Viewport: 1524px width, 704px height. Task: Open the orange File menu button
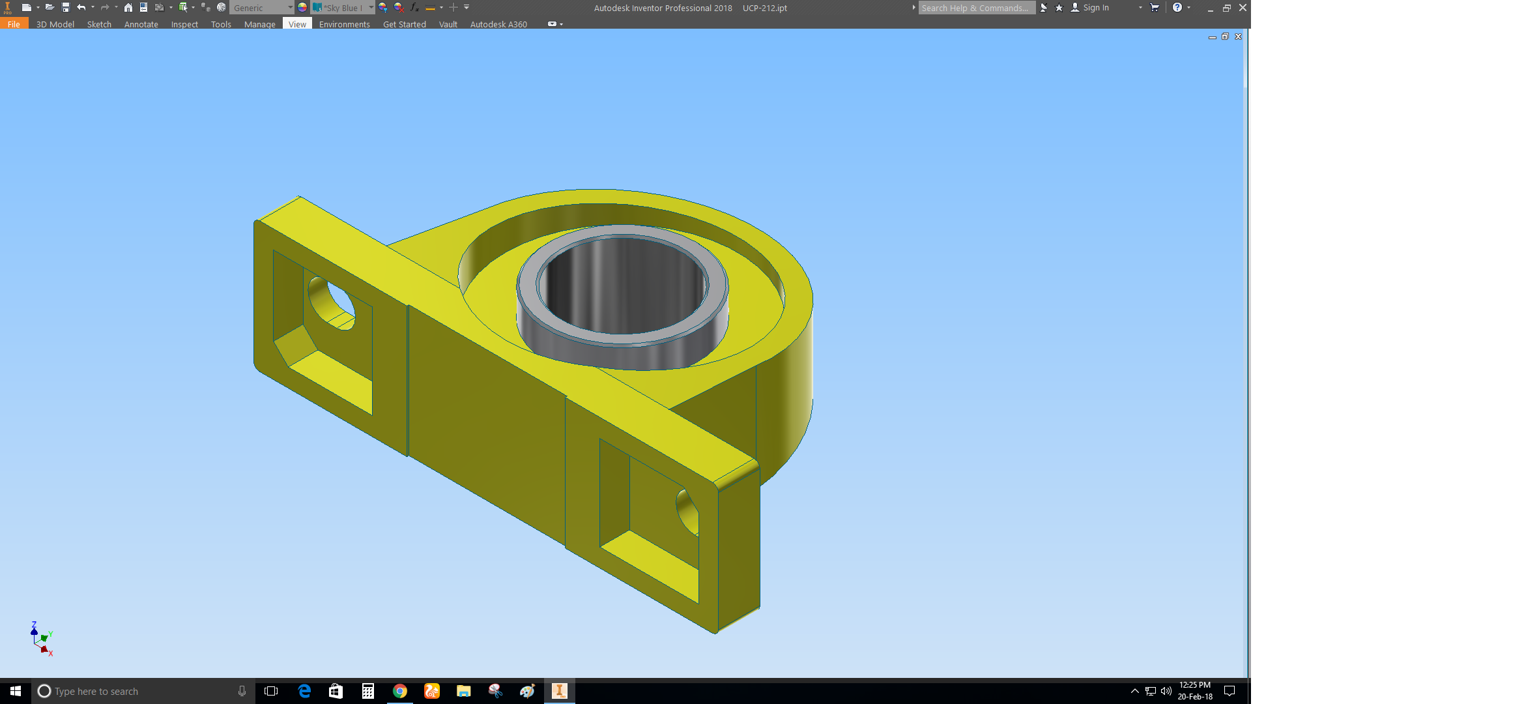point(14,24)
